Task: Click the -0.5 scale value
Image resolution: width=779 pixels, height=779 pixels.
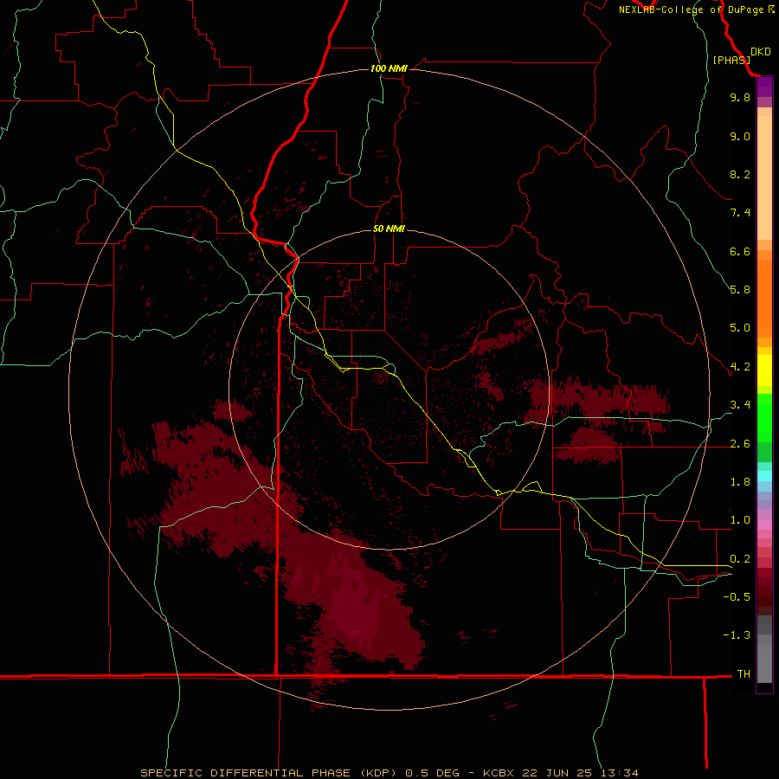Action: coord(737,597)
